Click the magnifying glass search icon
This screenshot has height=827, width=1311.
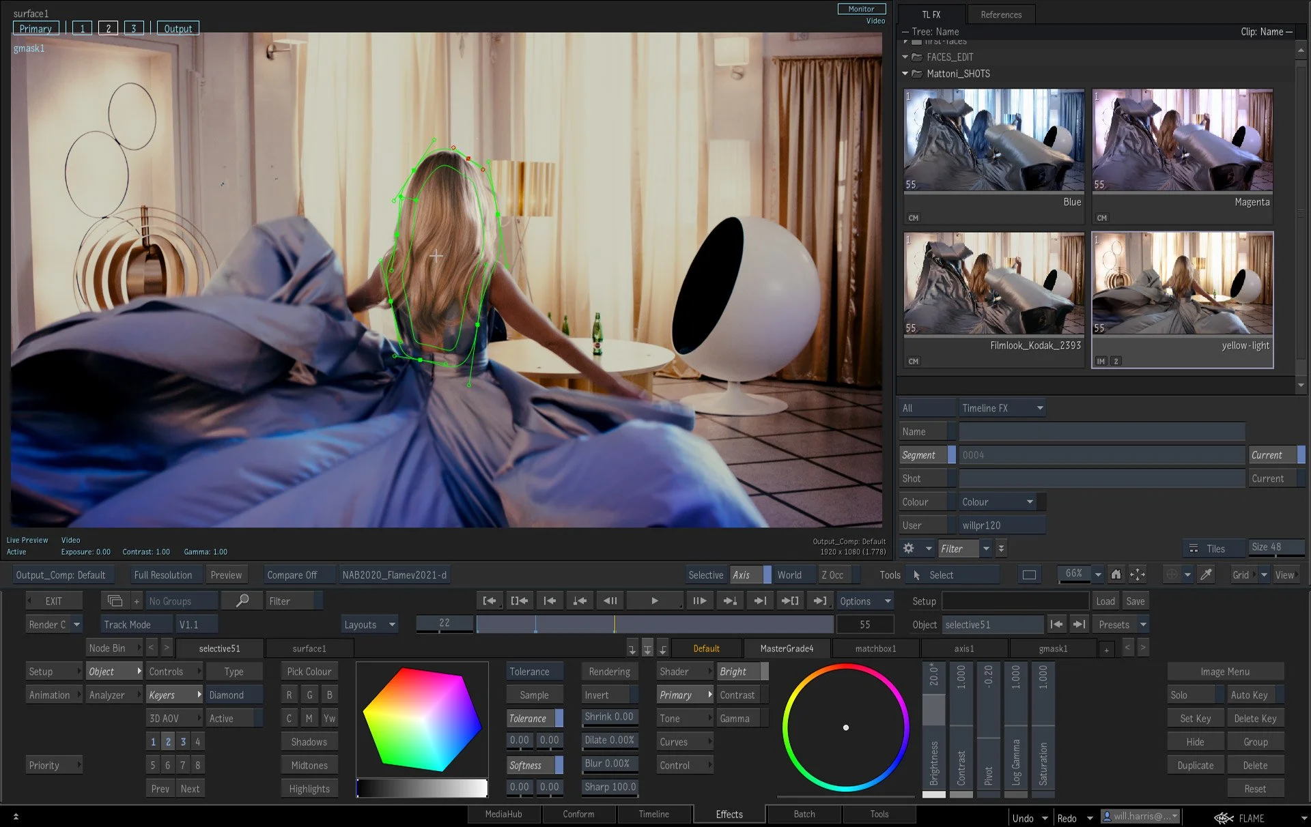pyautogui.click(x=242, y=600)
